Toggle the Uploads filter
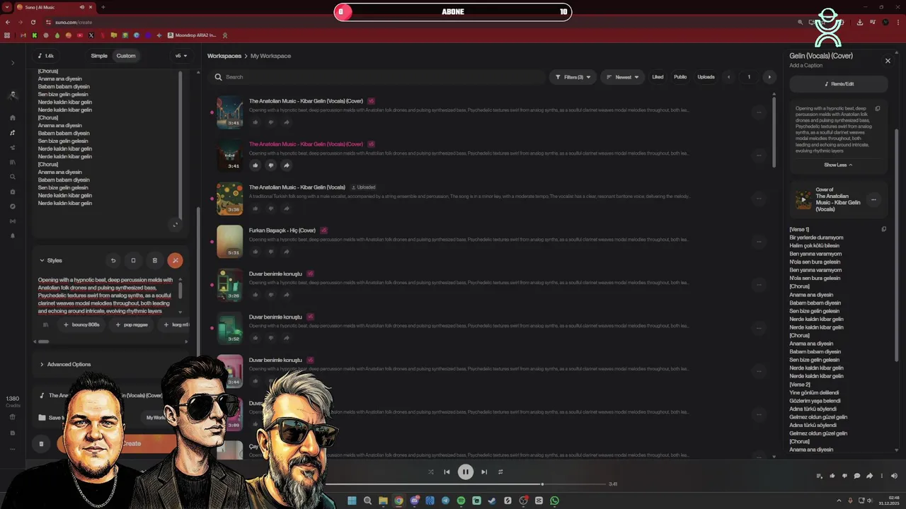 706,77
